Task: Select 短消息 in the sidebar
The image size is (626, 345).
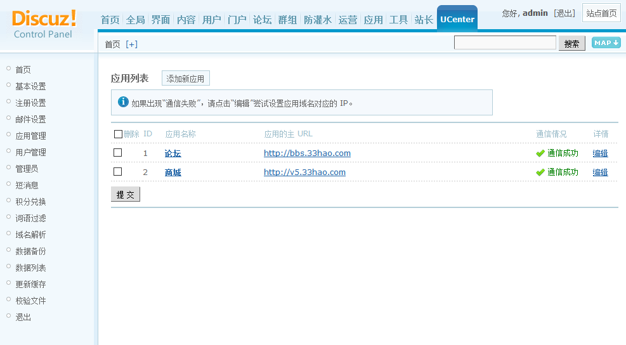Action: tap(27, 185)
